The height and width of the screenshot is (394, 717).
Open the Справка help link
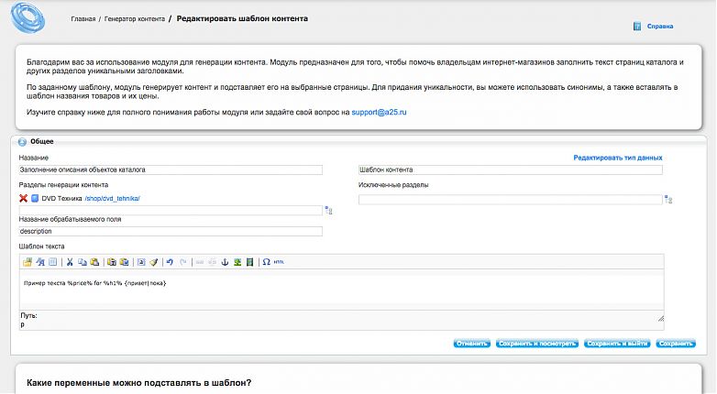[659, 27]
